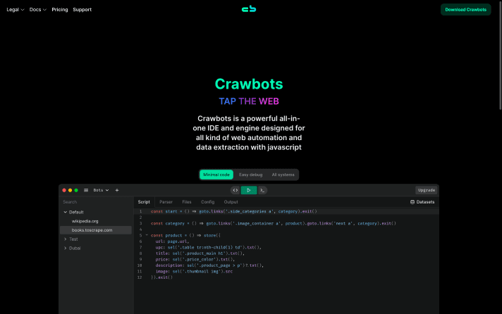This screenshot has width=502, height=314.
Task: Collapse the code fold arrow on line 5
Action: pyautogui.click(x=147, y=235)
